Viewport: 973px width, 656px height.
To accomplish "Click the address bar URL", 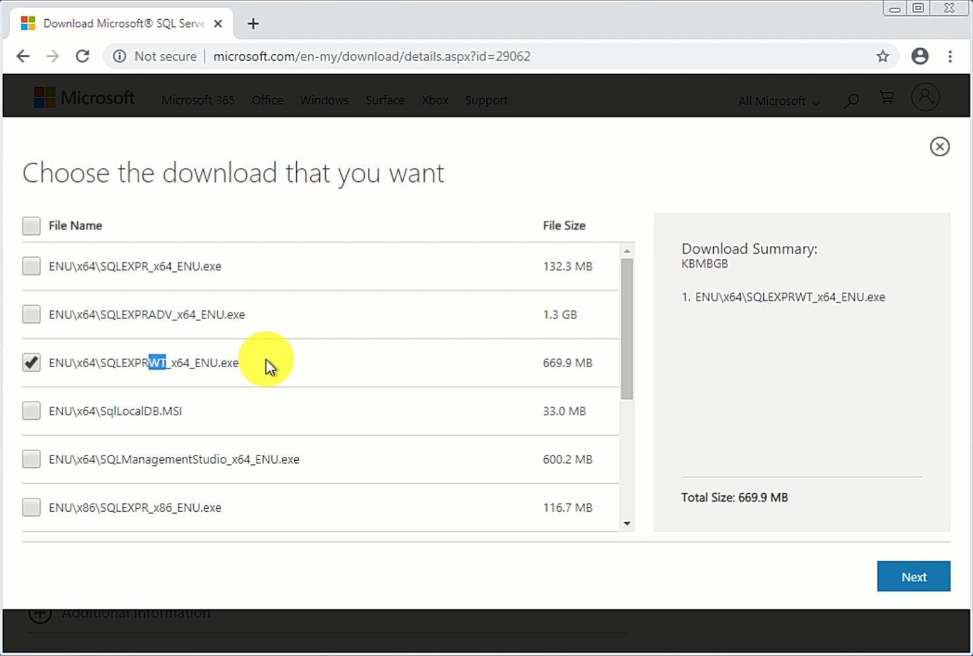I will coord(371,56).
